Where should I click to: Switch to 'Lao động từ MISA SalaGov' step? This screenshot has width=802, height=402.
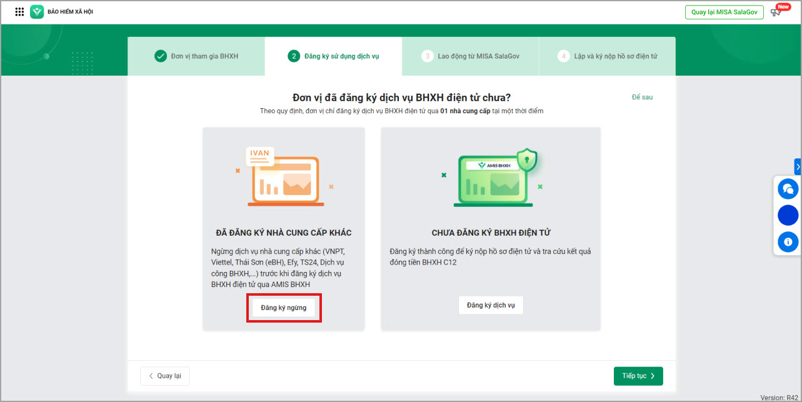(478, 56)
